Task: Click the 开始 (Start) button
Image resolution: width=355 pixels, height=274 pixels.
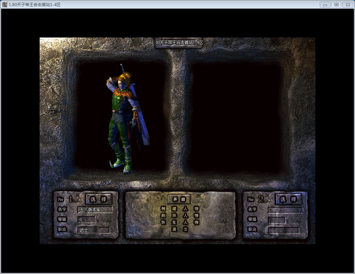Action: click(179, 199)
